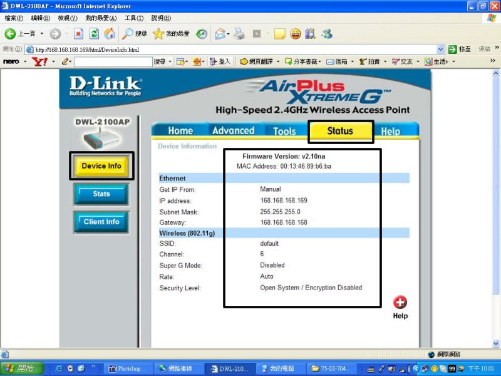The image size is (501, 376).
Task: Open the Back button history dropdown arrow
Action: 42,34
